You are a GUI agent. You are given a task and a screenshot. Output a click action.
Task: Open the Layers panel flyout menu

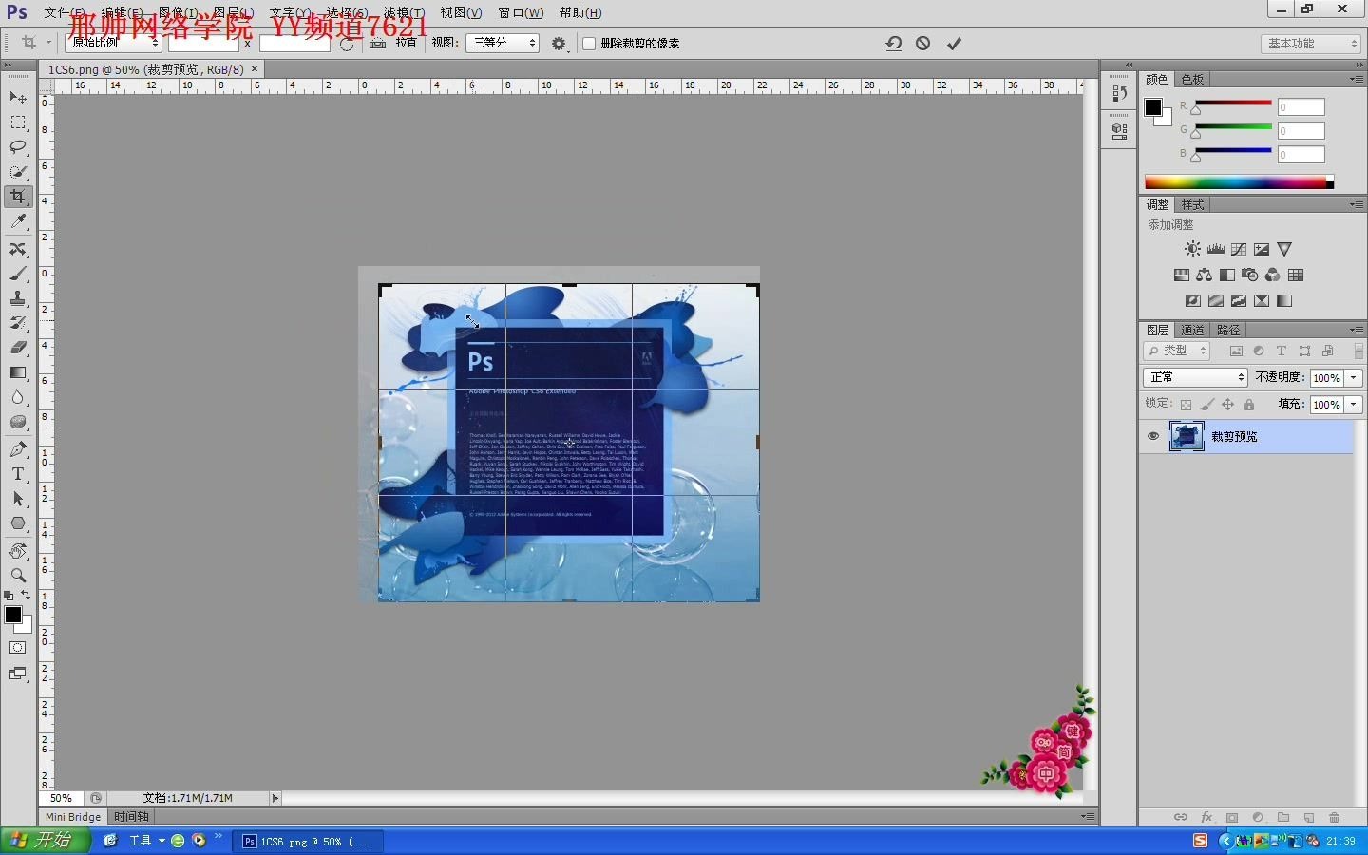pyautogui.click(x=1356, y=330)
